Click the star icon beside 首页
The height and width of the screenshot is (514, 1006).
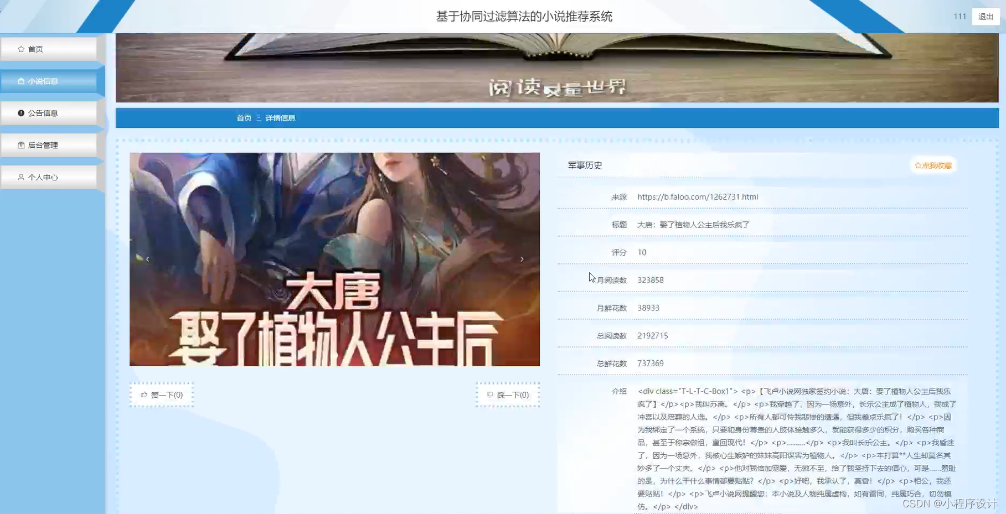tap(21, 49)
